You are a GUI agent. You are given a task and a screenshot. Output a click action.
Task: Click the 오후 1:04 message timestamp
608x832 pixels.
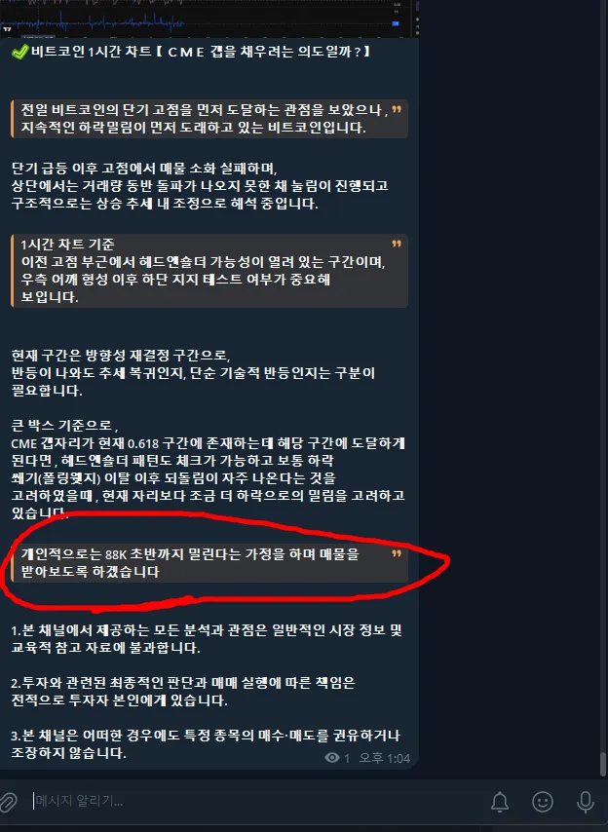385,758
